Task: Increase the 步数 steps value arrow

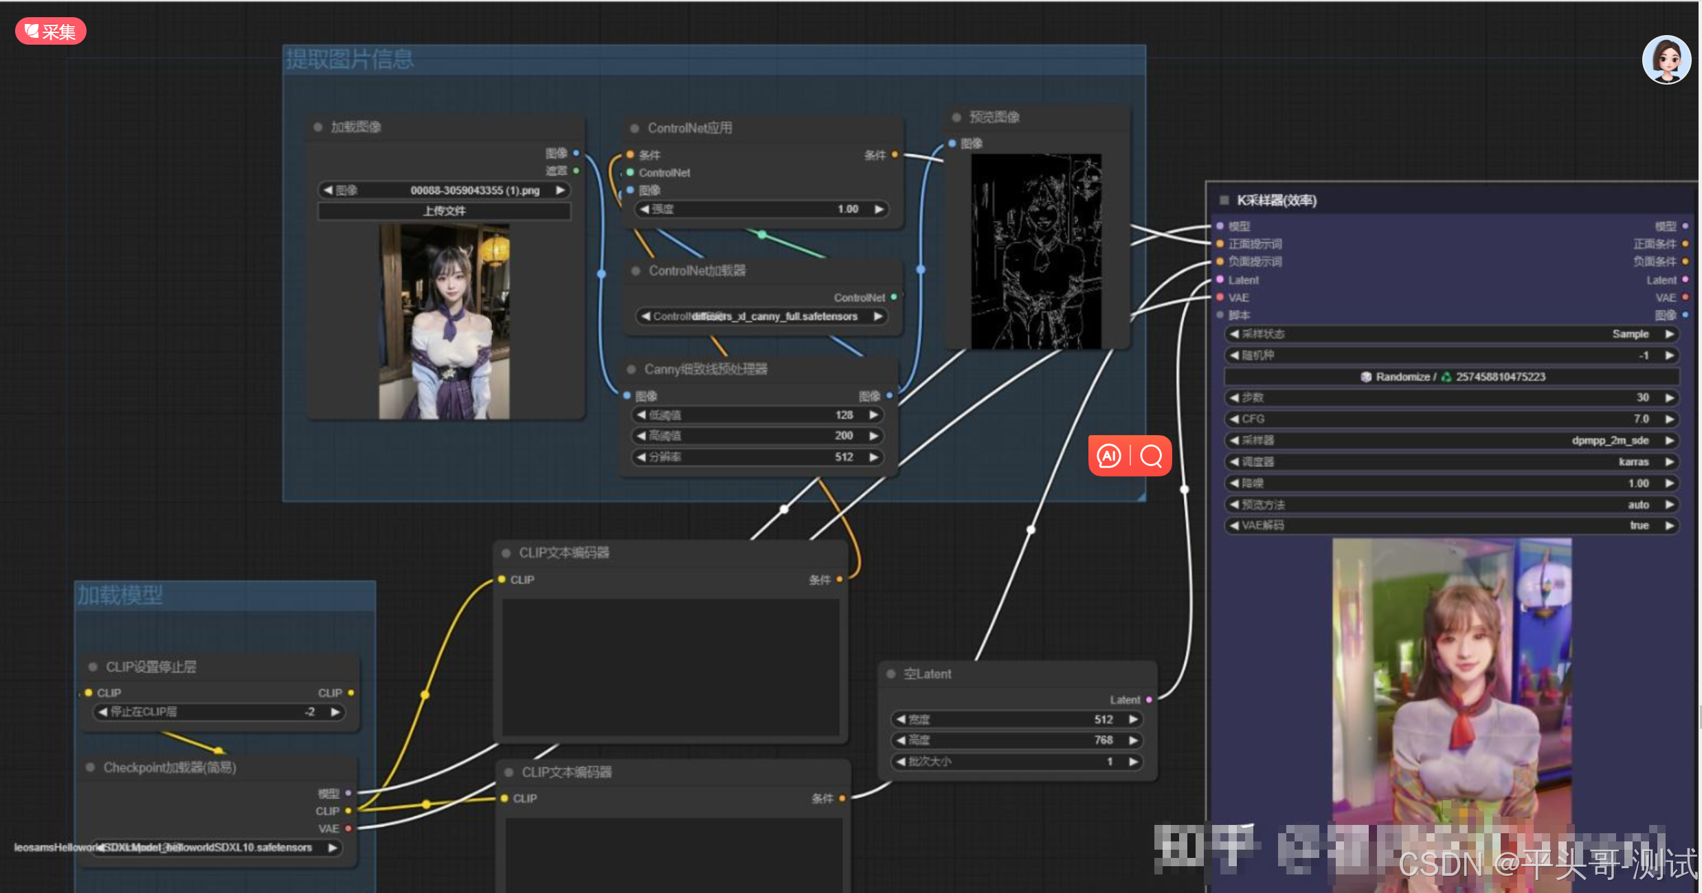Action: (1669, 398)
